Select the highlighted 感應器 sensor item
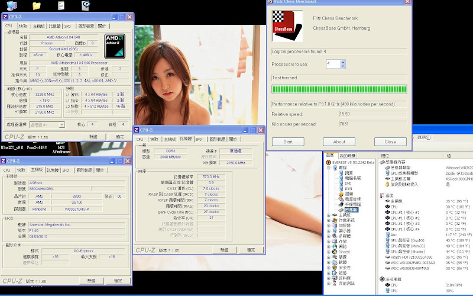Viewport: 473px width, 296px height. coord(351,210)
